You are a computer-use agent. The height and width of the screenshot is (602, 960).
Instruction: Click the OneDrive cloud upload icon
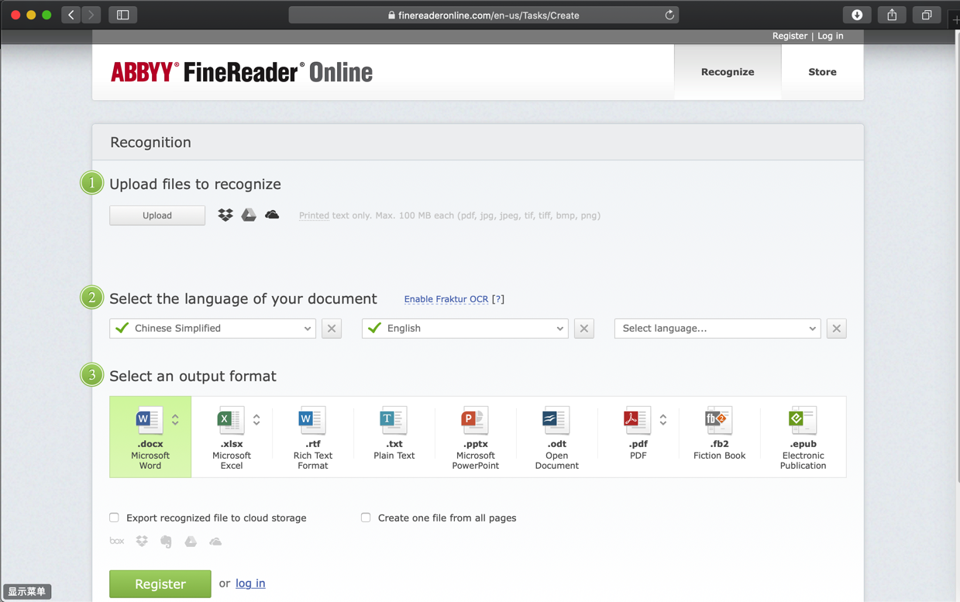point(272,215)
